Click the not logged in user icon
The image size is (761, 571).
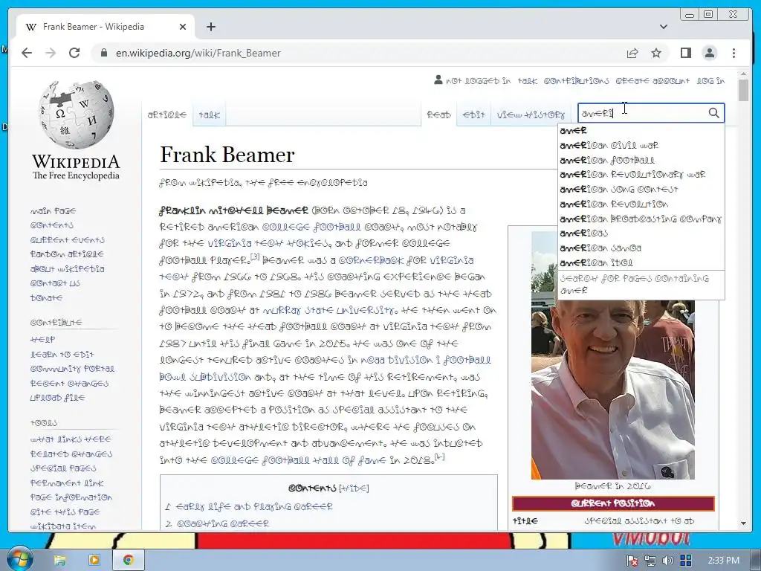tap(438, 80)
